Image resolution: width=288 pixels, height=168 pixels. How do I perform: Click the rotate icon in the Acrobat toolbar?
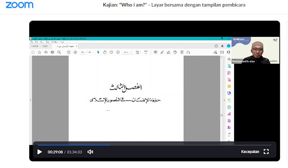[x=188, y=52]
